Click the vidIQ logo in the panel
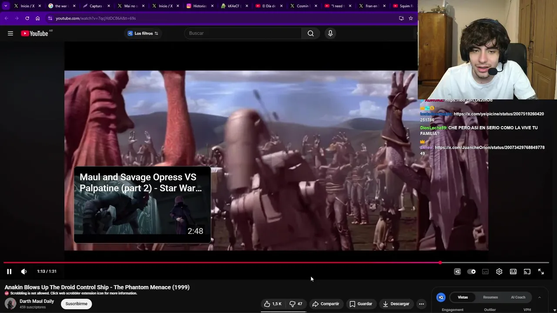The image size is (557, 313). coord(441,297)
